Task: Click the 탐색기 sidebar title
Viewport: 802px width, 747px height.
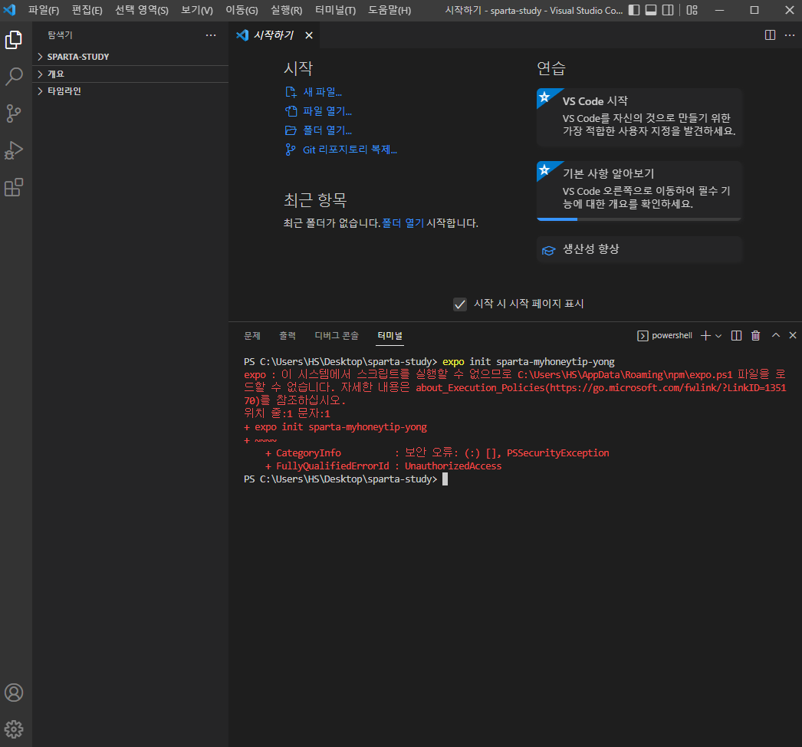Action: pyautogui.click(x=61, y=35)
